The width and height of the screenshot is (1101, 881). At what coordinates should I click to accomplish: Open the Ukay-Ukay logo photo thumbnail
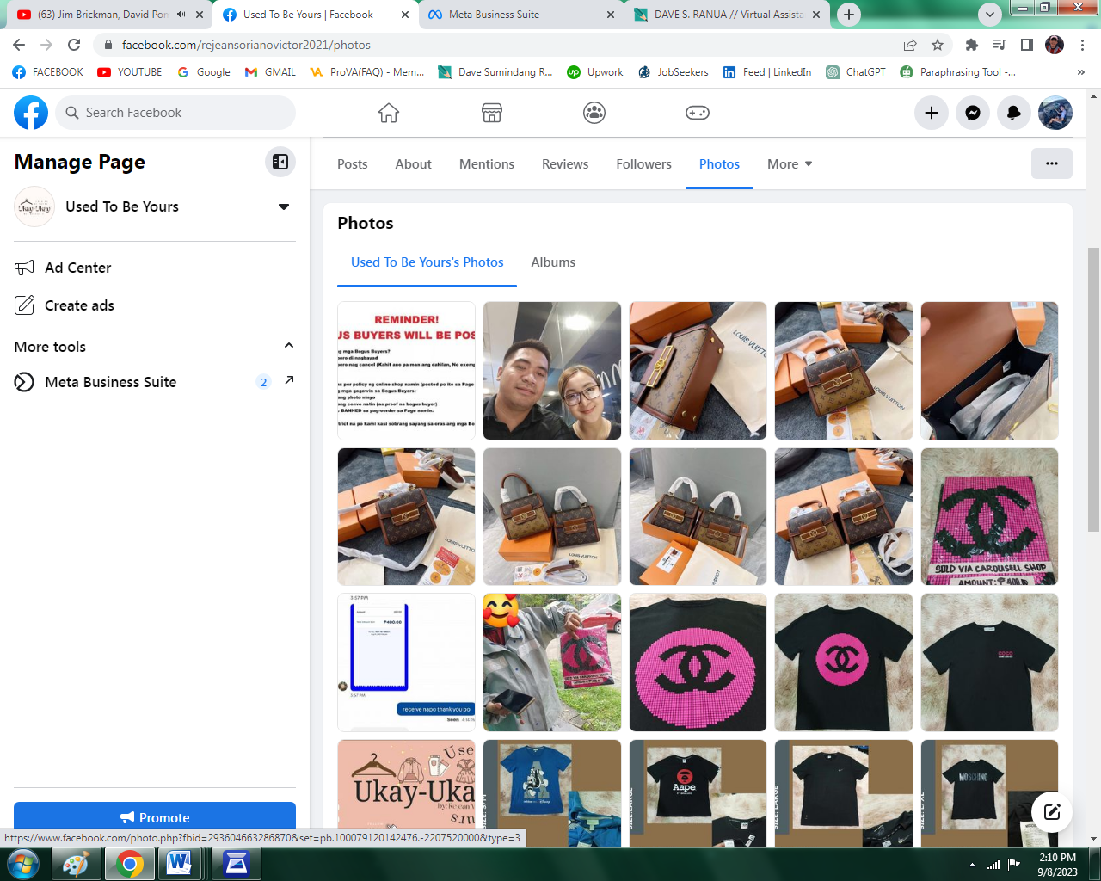click(x=407, y=792)
